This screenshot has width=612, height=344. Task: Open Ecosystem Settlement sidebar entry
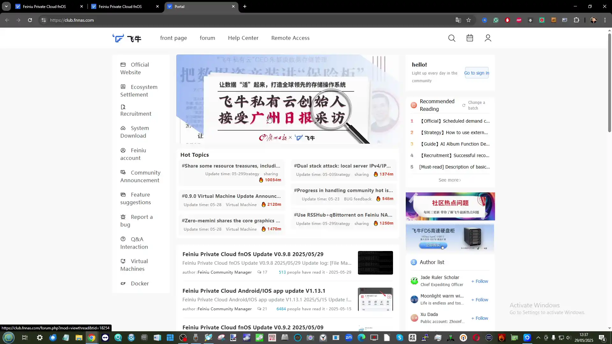(139, 91)
